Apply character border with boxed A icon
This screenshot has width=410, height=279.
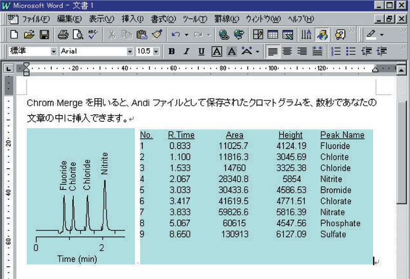[217, 52]
